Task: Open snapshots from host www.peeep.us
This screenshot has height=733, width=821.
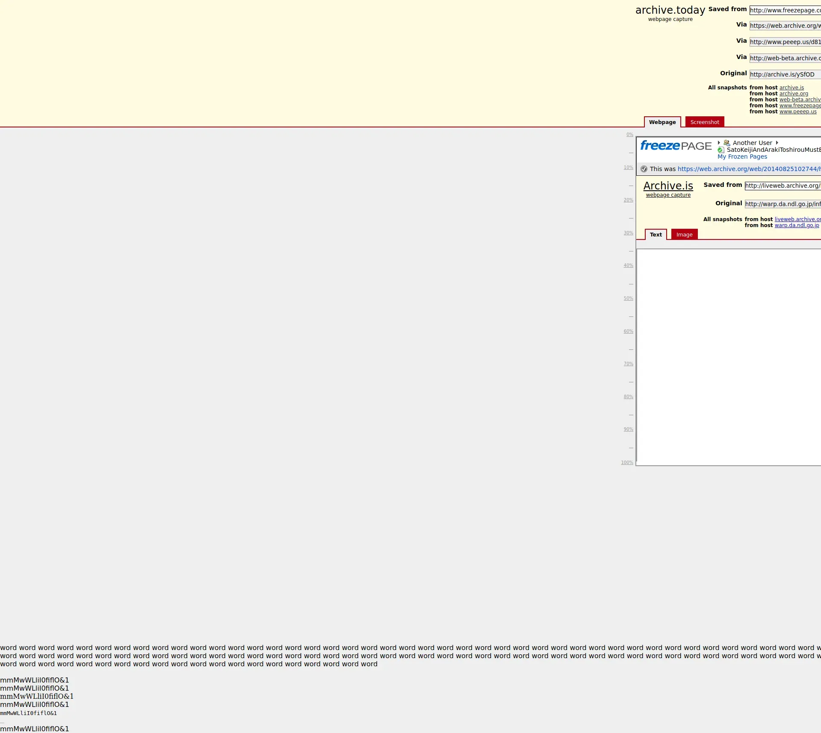Action: coord(797,112)
